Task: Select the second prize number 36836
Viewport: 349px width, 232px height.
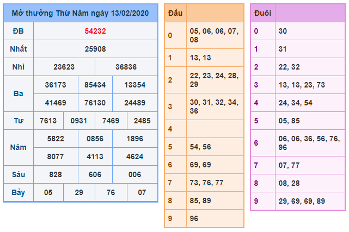Action: pyautogui.click(x=126, y=67)
